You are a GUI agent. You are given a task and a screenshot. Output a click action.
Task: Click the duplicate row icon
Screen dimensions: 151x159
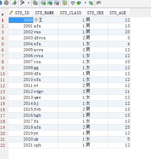[x=50, y=3]
